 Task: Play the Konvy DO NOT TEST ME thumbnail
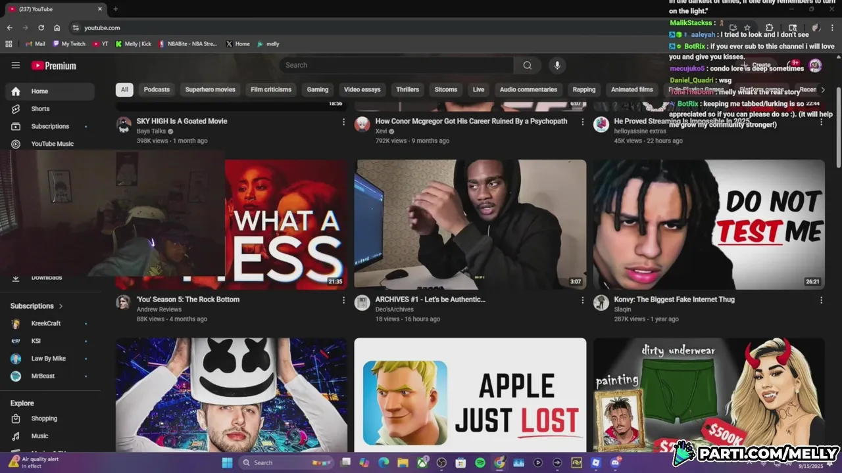tap(708, 224)
